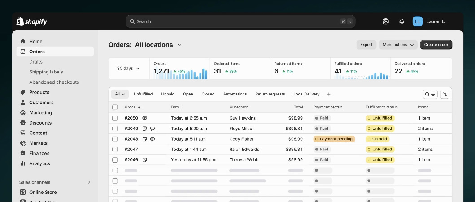Screen dimensions: 475x202
Task: Open the All locations dropdown
Action: click(x=158, y=45)
